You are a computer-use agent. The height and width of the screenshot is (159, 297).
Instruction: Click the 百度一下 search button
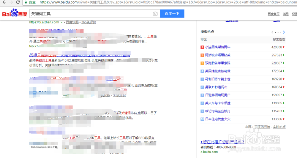(172, 14)
